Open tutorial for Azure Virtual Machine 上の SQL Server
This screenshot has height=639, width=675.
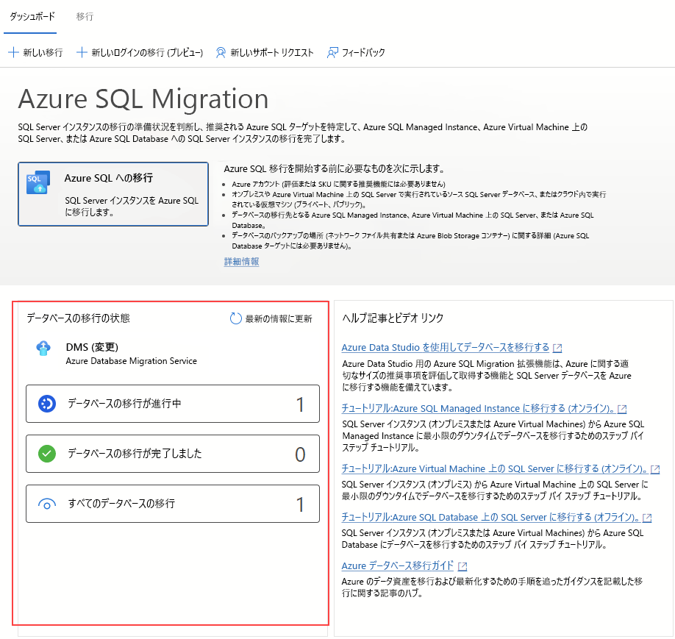click(x=494, y=468)
